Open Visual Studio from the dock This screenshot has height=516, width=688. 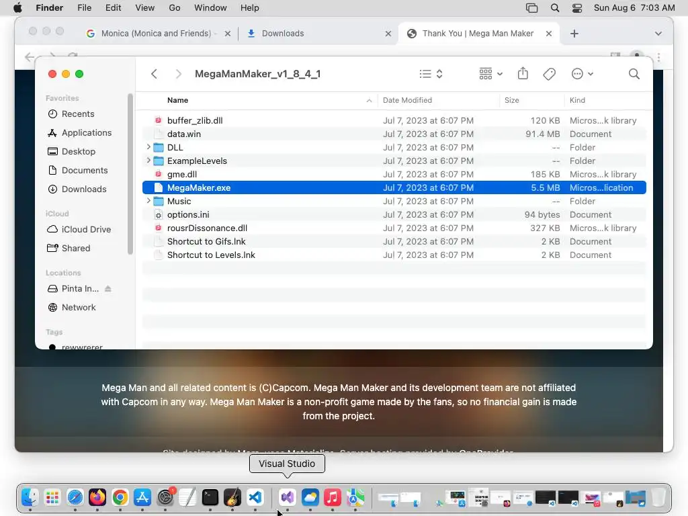288,498
